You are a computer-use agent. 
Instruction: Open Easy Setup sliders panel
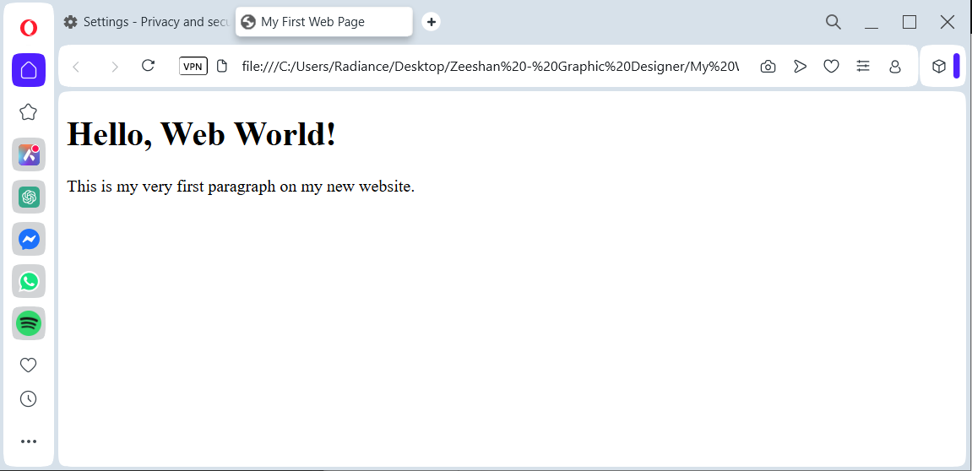tap(863, 66)
